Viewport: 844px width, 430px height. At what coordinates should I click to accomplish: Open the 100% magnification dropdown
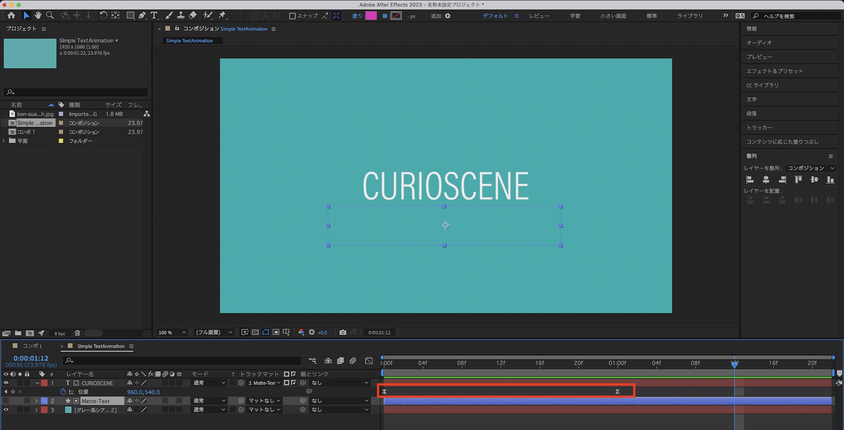(x=172, y=332)
